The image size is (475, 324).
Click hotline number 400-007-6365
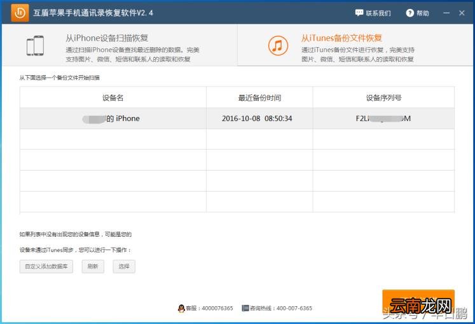pyautogui.click(x=294, y=308)
